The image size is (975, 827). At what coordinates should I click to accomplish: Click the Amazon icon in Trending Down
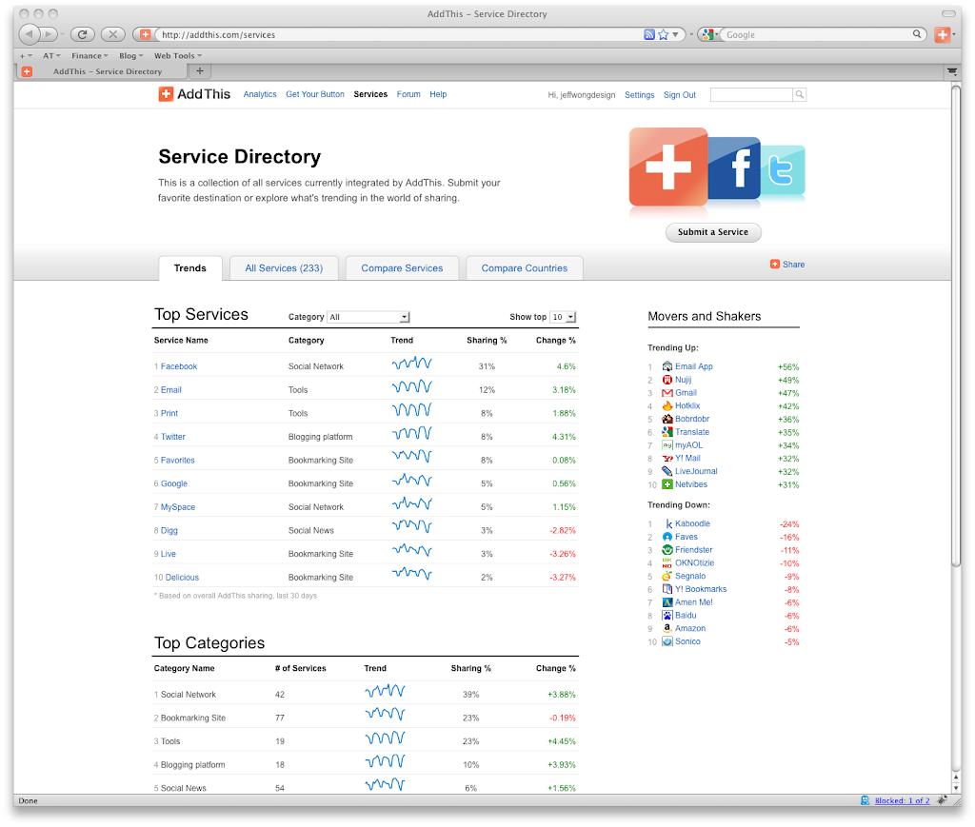(x=667, y=628)
